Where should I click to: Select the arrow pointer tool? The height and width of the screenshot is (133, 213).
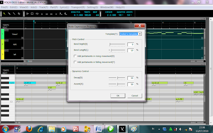coord(4,14)
